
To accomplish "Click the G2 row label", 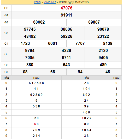I will 6,22.
